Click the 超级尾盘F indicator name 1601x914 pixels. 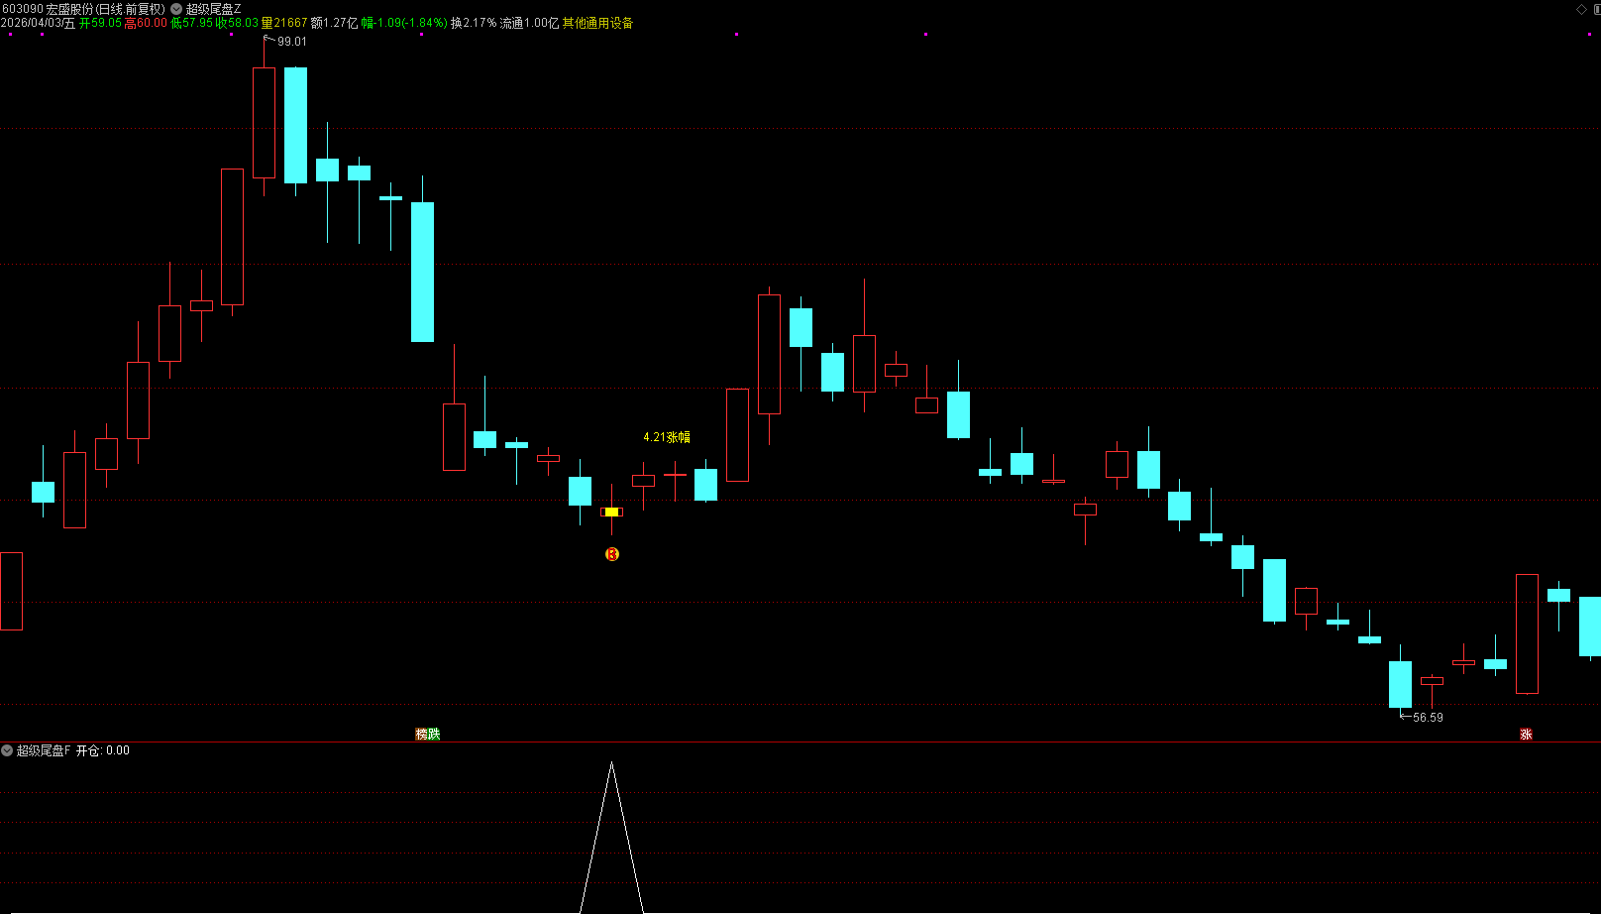click(44, 750)
